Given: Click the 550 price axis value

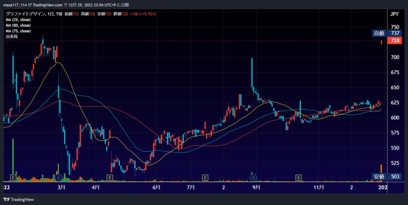Looking at the screenshot, I should pos(395,148).
